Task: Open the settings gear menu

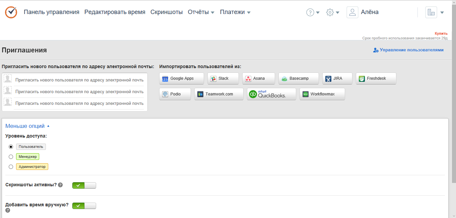Action: (x=333, y=12)
